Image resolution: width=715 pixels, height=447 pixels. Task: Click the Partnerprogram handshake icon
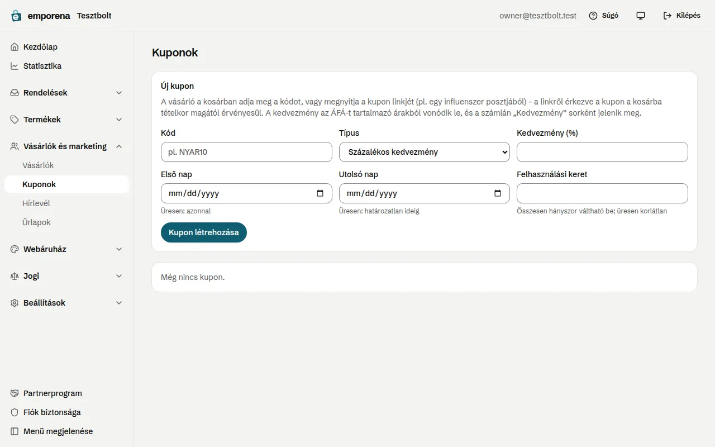[x=15, y=393]
